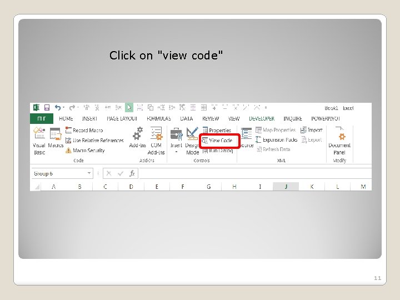Click Run Dialog

pyautogui.click(x=218, y=151)
